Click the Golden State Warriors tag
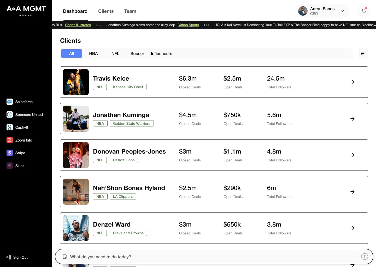 pyautogui.click(x=132, y=123)
